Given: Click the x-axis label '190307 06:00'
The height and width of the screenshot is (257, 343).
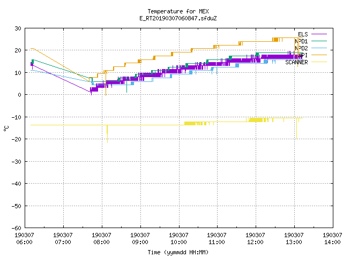Looking at the screenshot, I should pos(24,239).
